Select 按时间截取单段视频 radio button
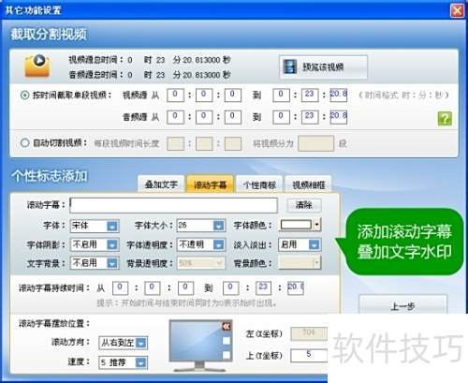The image size is (468, 383). [24, 95]
